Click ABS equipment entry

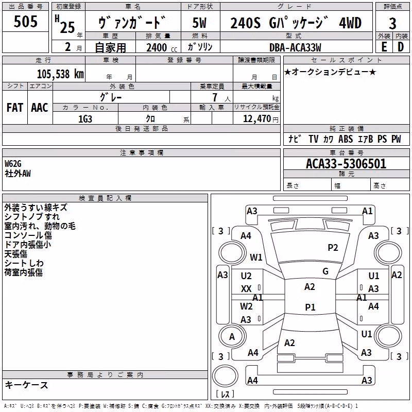point(346,139)
